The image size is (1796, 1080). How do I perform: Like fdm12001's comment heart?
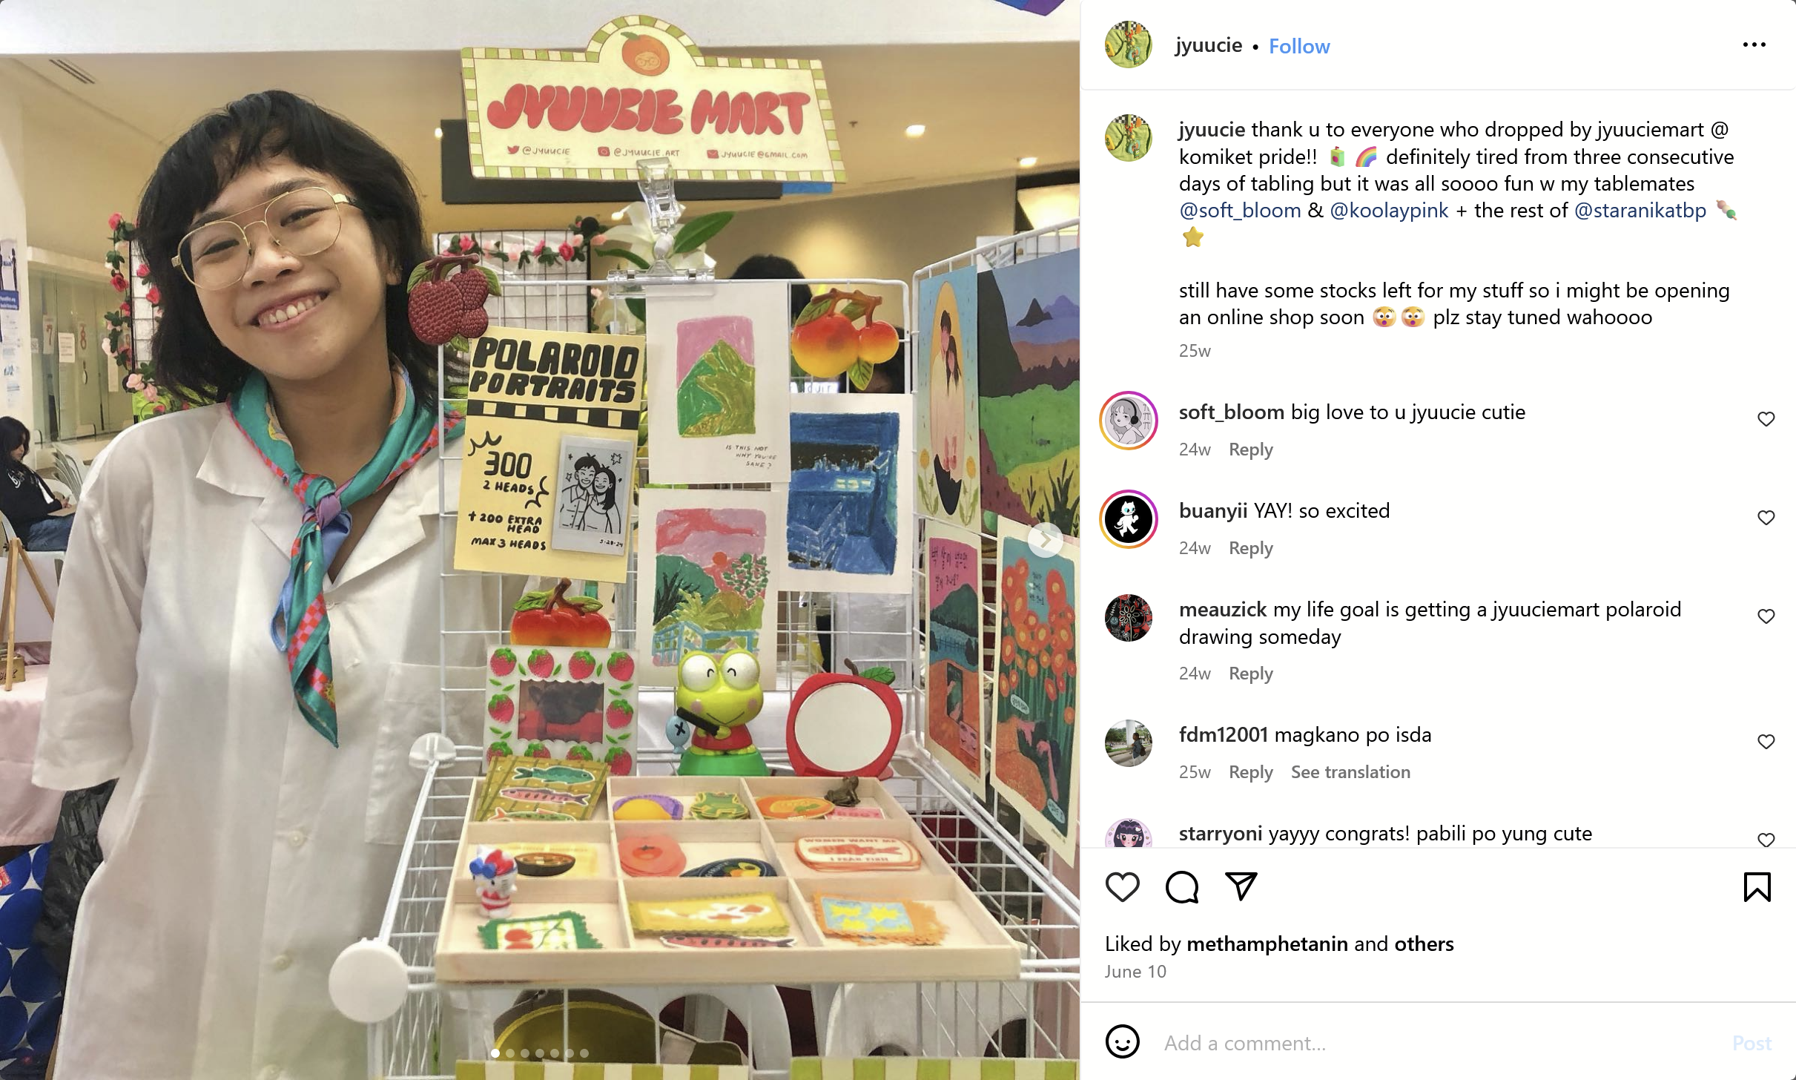pyautogui.click(x=1766, y=742)
